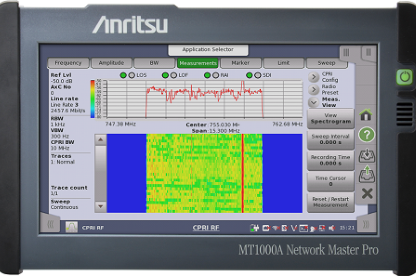Click the Sweep Interval button

point(331,140)
